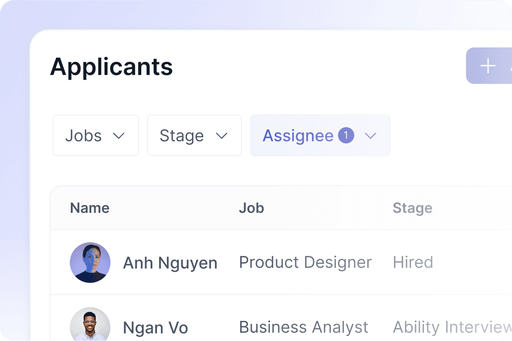Open applicant Anh Nguyen
The image size is (512, 341).
pos(170,263)
